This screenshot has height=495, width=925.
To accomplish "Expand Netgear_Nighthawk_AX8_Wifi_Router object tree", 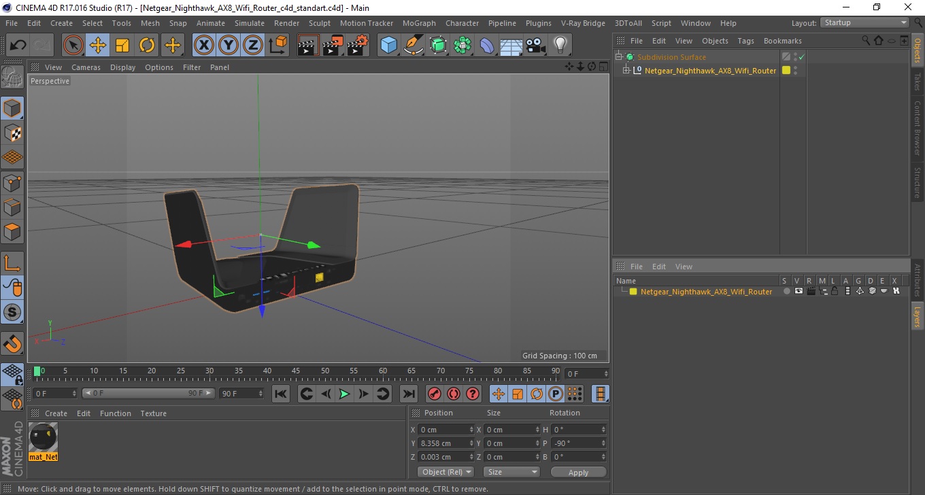I will pyautogui.click(x=626, y=70).
